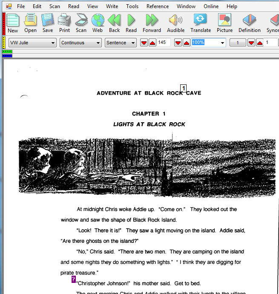This screenshot has height=294, width=279.
Task: Click the Translate icon
Action: click(200, 20)
